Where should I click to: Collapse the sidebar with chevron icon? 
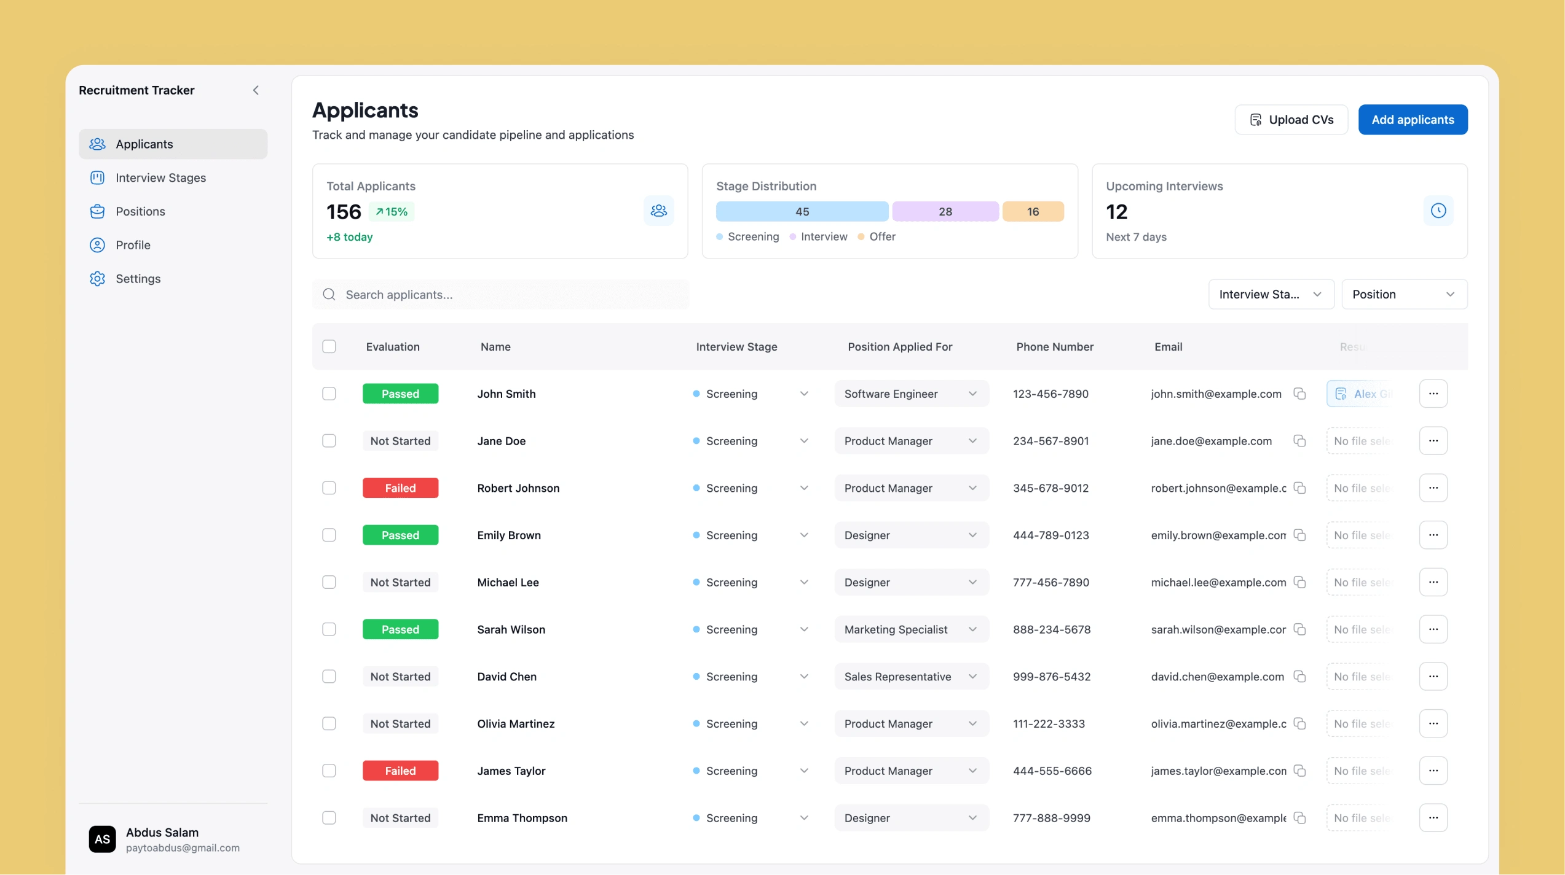(x=256, y=90)
